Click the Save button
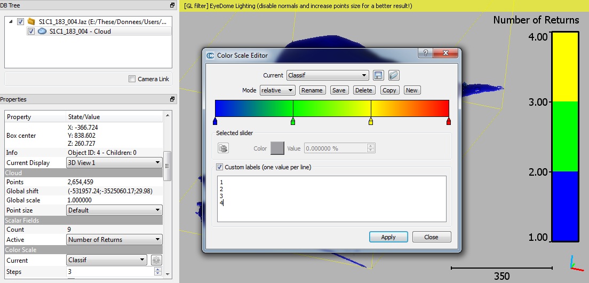The height and width of the screenshot is (283, 589). point(339,90)
